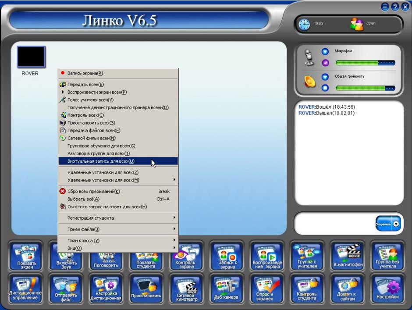Open В.магнитофон recorder icon
This screenshot has width=412, height=310.
[x=347, y=256]
